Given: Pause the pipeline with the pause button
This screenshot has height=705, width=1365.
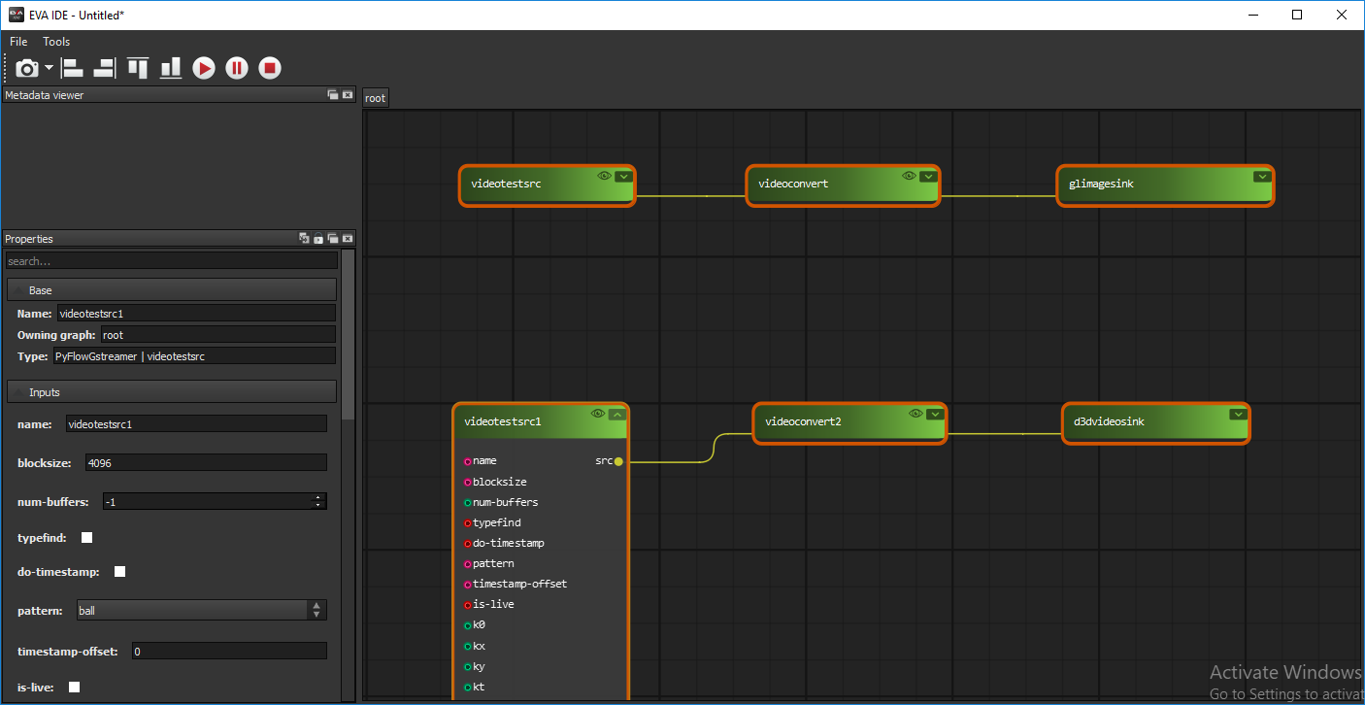Looking at the screenshot, I should (x=237, y=68).
